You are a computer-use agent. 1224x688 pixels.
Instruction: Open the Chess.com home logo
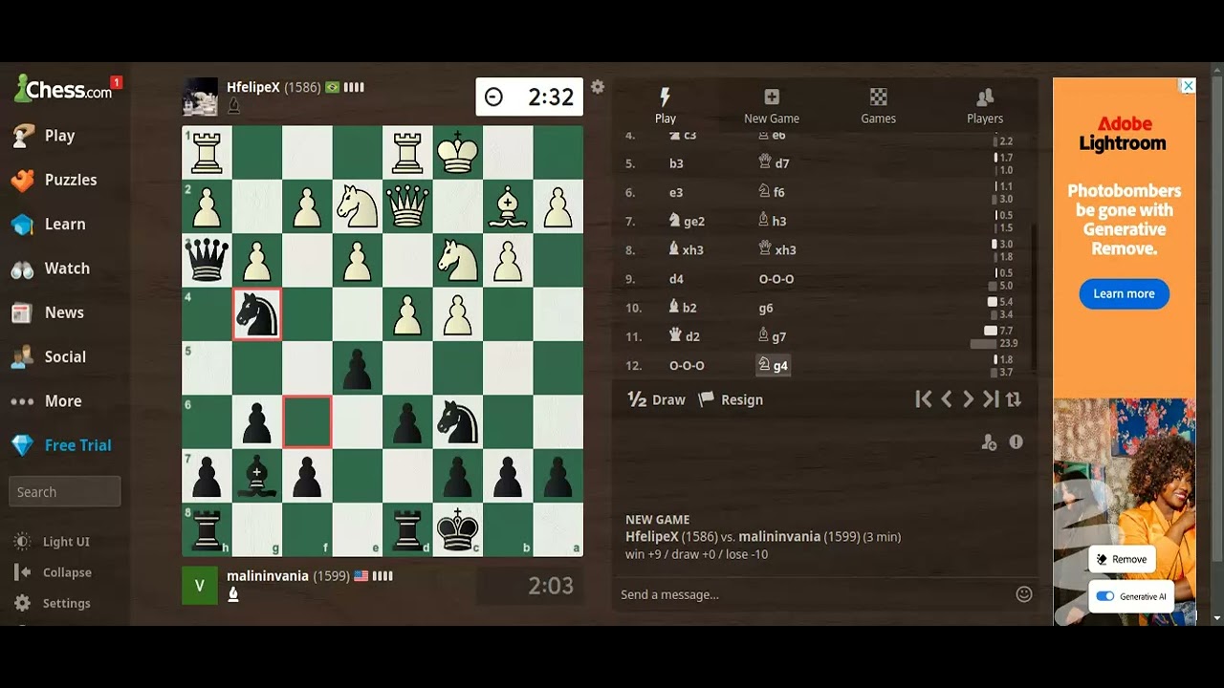tap(63, 89)
